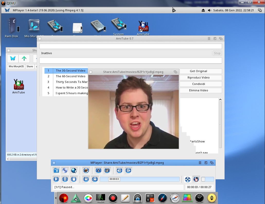This screenshot has height=204, width=265.
Task: Click the "Get Original" button
Action: tap(198, 71)
